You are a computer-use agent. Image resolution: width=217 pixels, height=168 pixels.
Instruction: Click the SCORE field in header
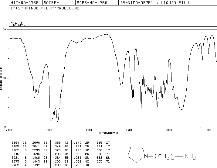click(59, 3)
